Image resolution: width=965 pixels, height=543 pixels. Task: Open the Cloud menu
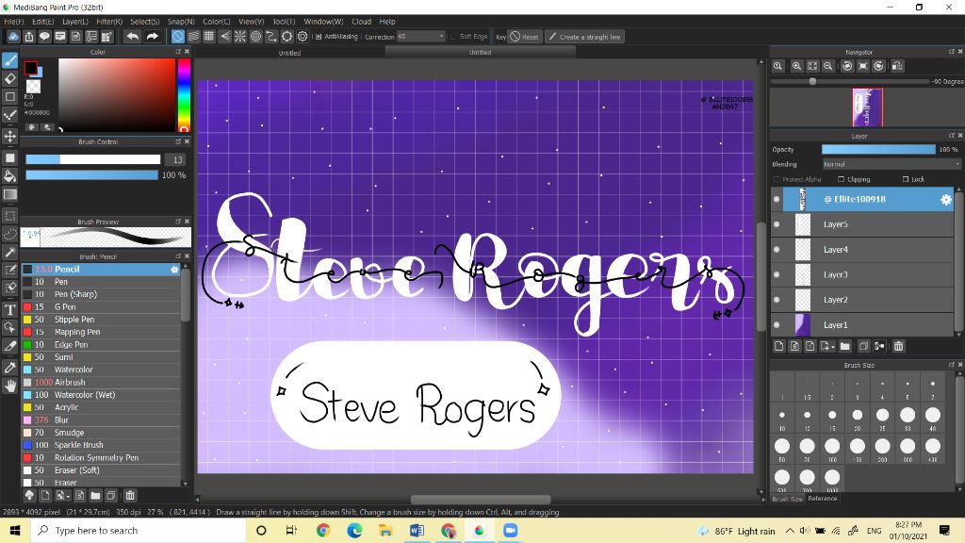pyautogui.click(x=361, y=22)
